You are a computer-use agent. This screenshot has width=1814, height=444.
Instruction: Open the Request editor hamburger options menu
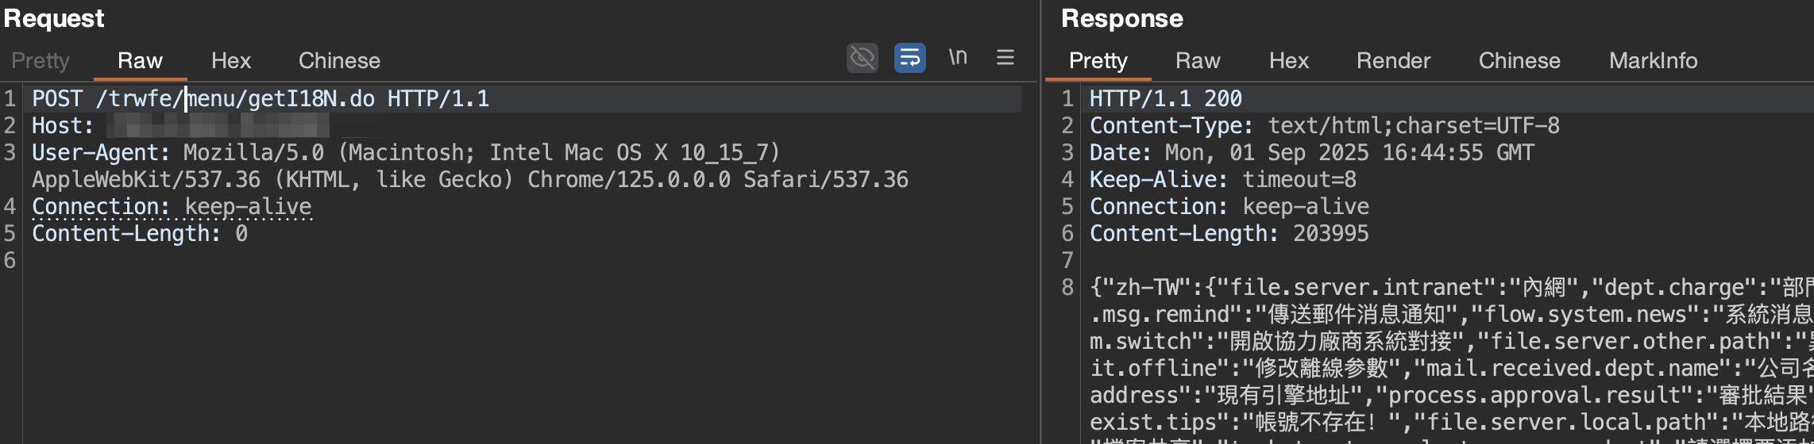click(1005, 58)
